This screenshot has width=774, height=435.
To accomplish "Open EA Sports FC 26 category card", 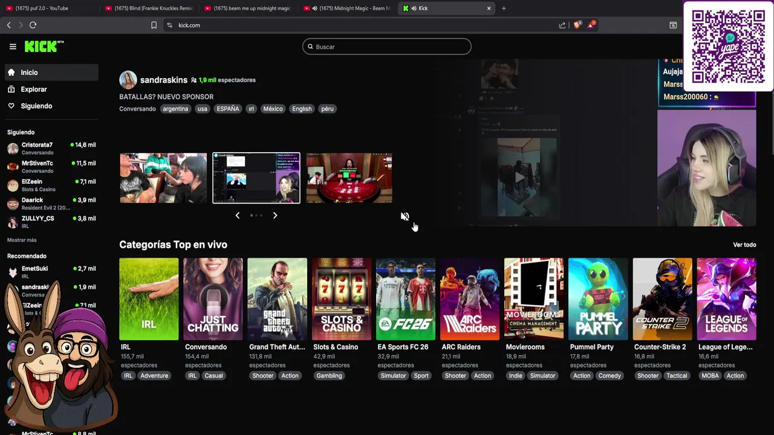I will [406, 299].
